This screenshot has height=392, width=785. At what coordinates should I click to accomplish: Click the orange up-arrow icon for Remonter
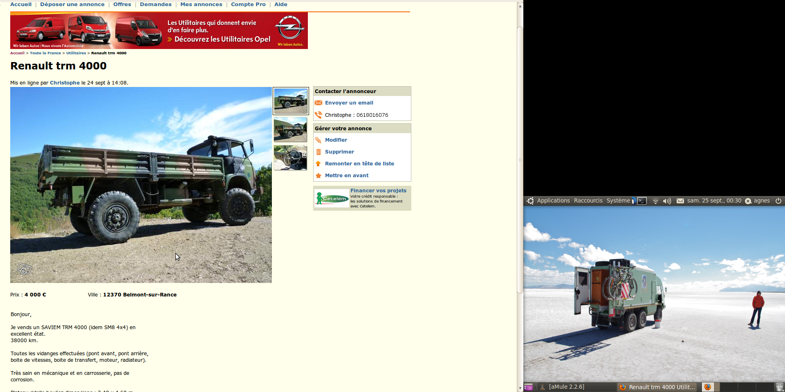pos(318,164)
